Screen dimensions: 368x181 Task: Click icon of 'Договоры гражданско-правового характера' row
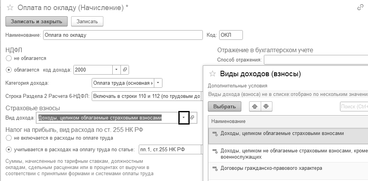point(215,168)
